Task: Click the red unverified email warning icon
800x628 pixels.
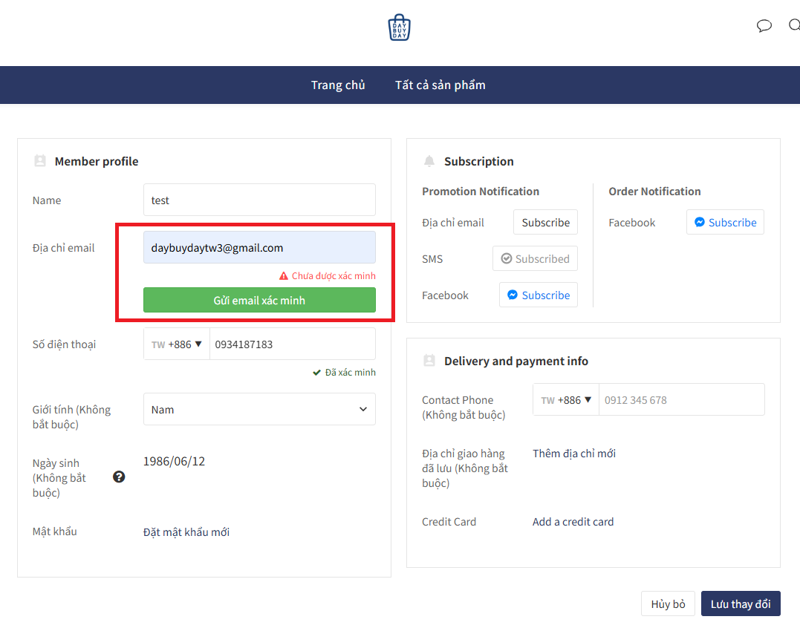Action: tap(283, 275)
